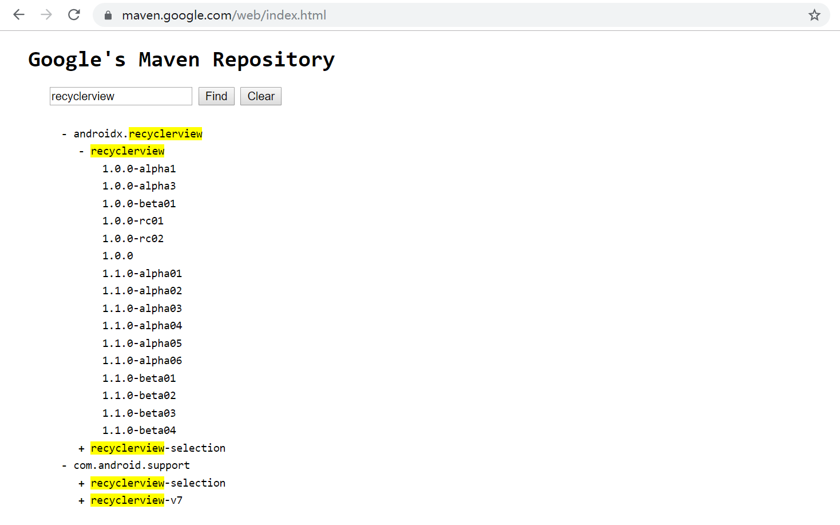Click the Find button
840x525 pixels.
[x=216, y=96]
